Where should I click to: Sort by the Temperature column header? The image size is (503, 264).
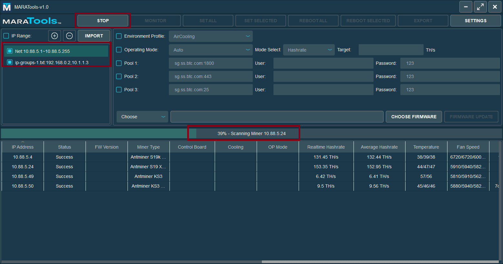(x=426, y=147)
